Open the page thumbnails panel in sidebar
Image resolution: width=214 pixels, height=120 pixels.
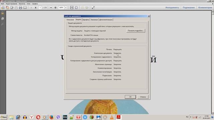tap(3, 19)
